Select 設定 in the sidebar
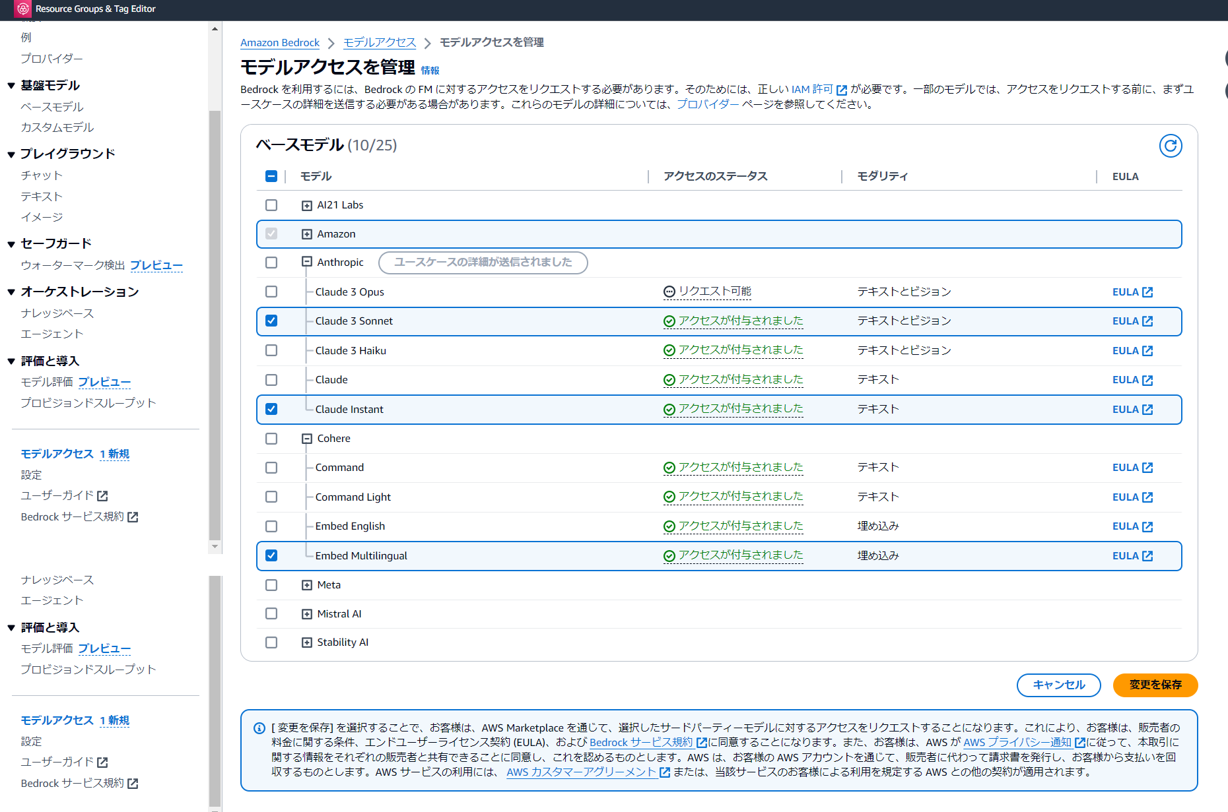1228x812 pixels. click(30, 474)
